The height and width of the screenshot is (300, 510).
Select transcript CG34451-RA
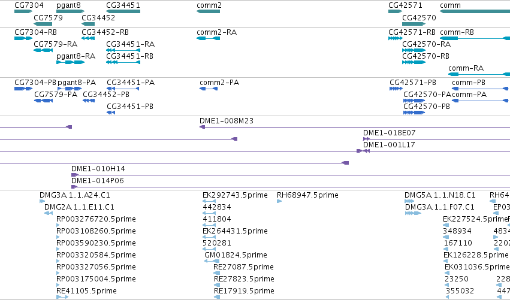tap(123, 50)
